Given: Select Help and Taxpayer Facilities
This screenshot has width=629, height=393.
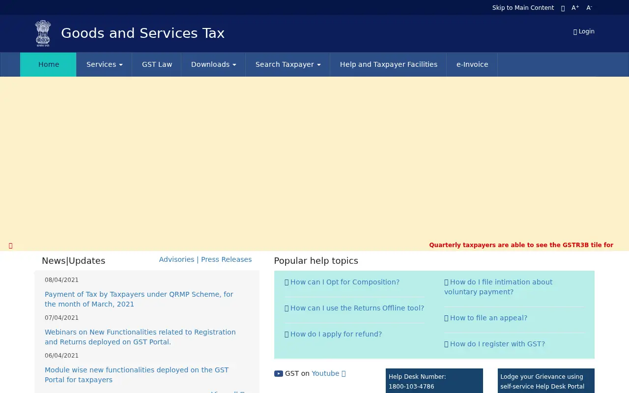Looking at the screenshot, I should pyautogui.click(x=388, y=64).
